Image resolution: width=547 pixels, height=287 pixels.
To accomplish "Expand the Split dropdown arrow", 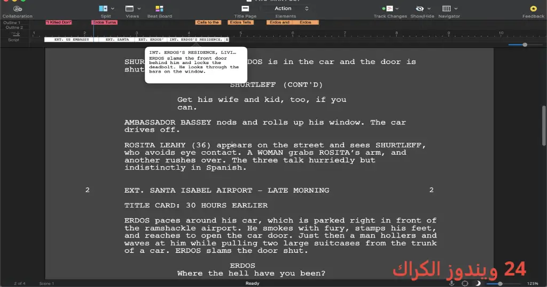I will coord(112,9).
